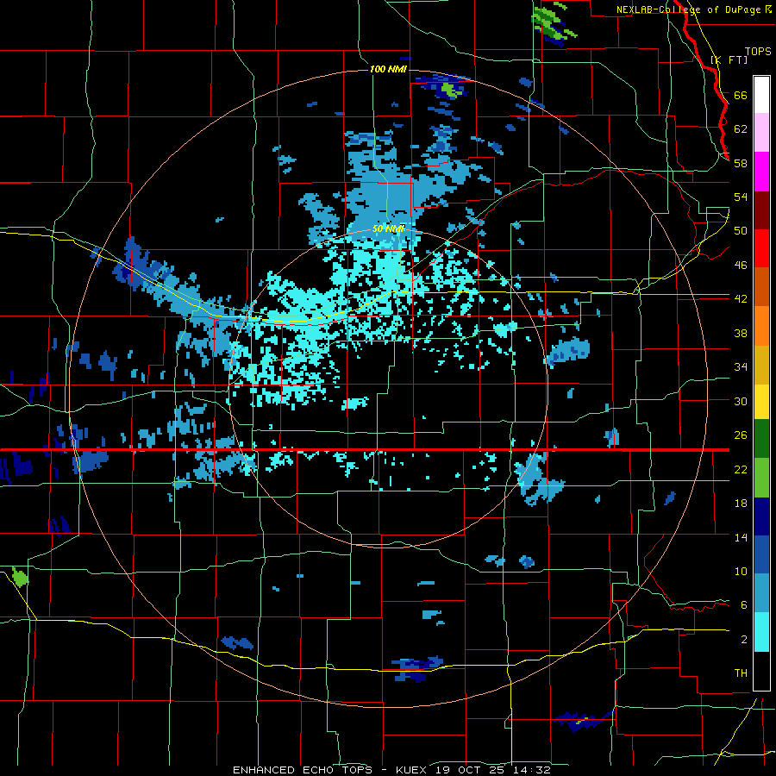
Task: Click the white swatch in the tops legend
Action: click(x=761, y=95)
